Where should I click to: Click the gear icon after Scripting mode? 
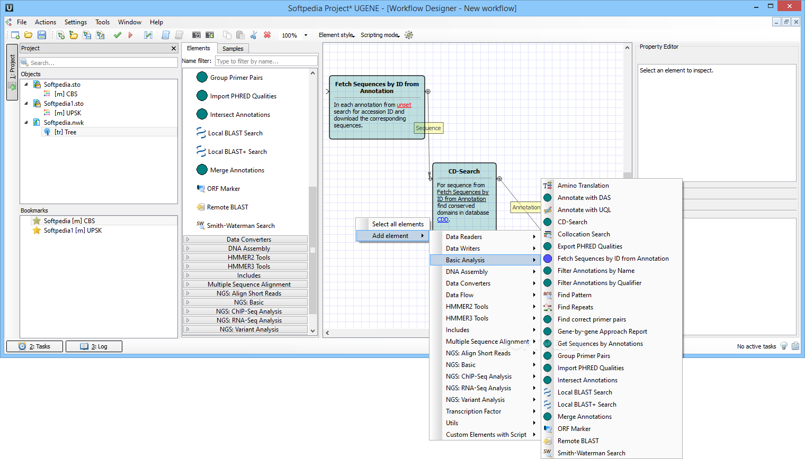(409, 35)
